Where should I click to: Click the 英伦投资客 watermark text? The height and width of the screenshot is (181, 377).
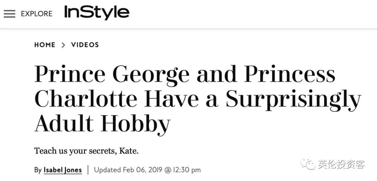point(341,164)
